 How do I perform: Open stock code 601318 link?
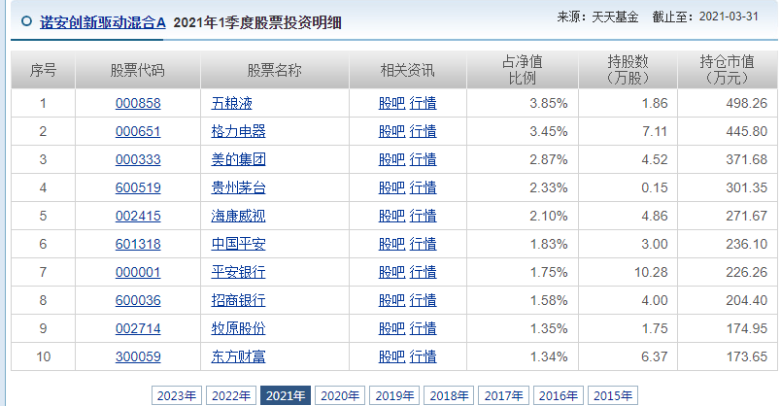(138, 244)
